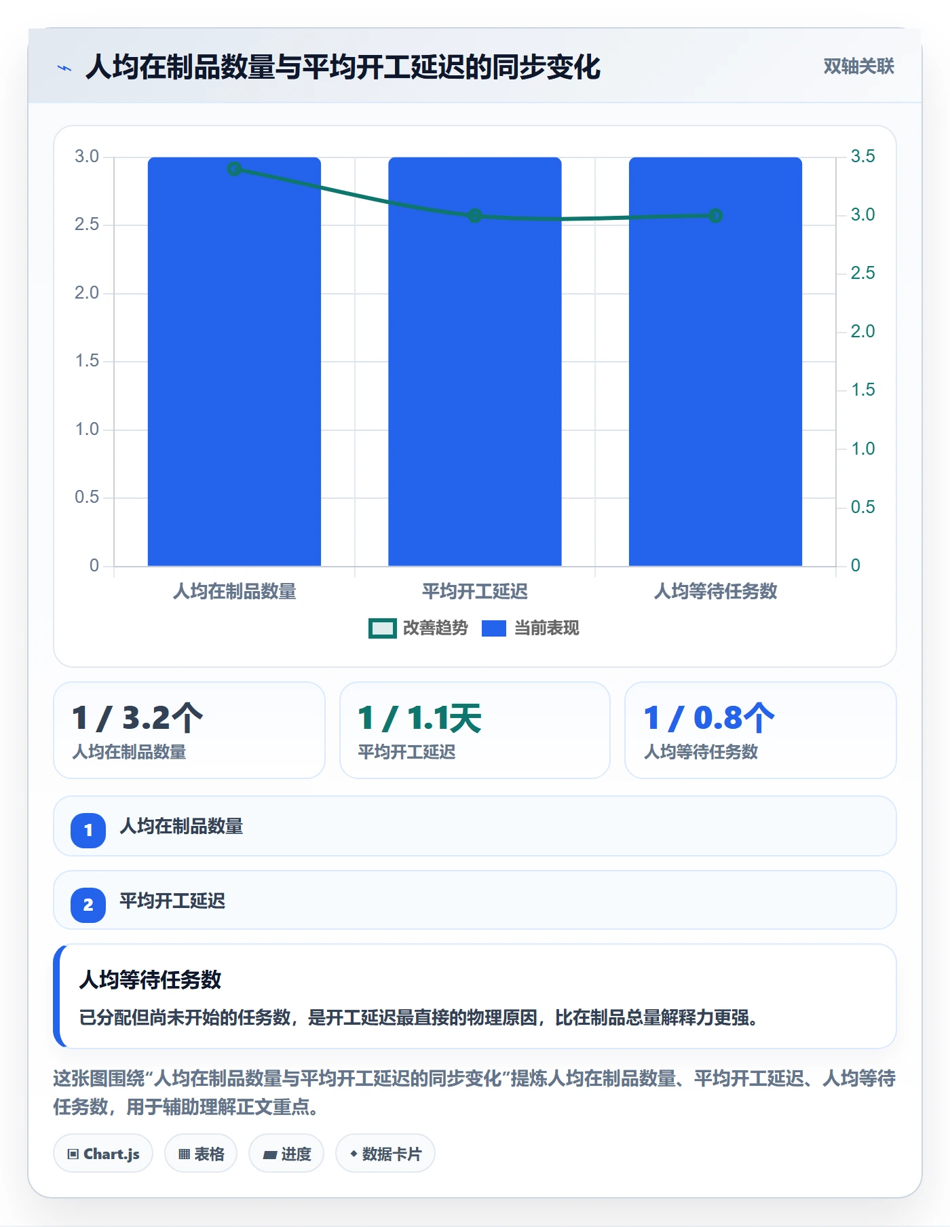Click the blue bar for 人均等待任务数
The height and width of the screenshot is (1227, 950).
coord(715,362)
